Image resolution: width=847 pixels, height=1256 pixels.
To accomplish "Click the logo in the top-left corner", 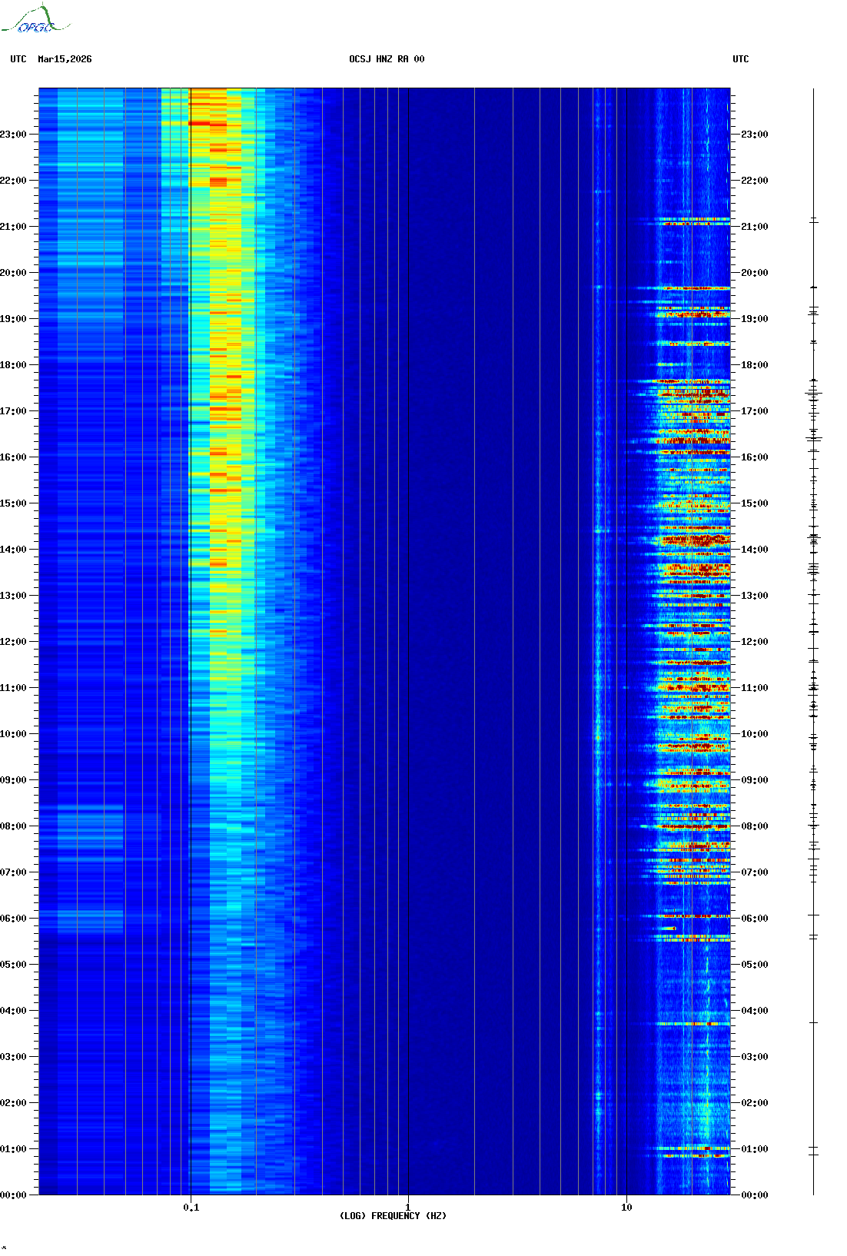I will pyautogui.click(x=35, y=20).
